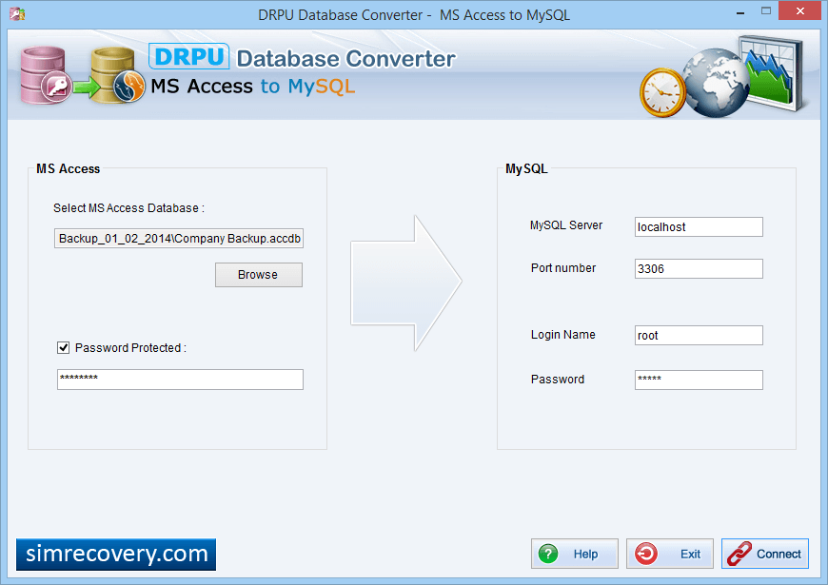
Task: Click the MS Access password field
Action: click(x=180, y=380)
